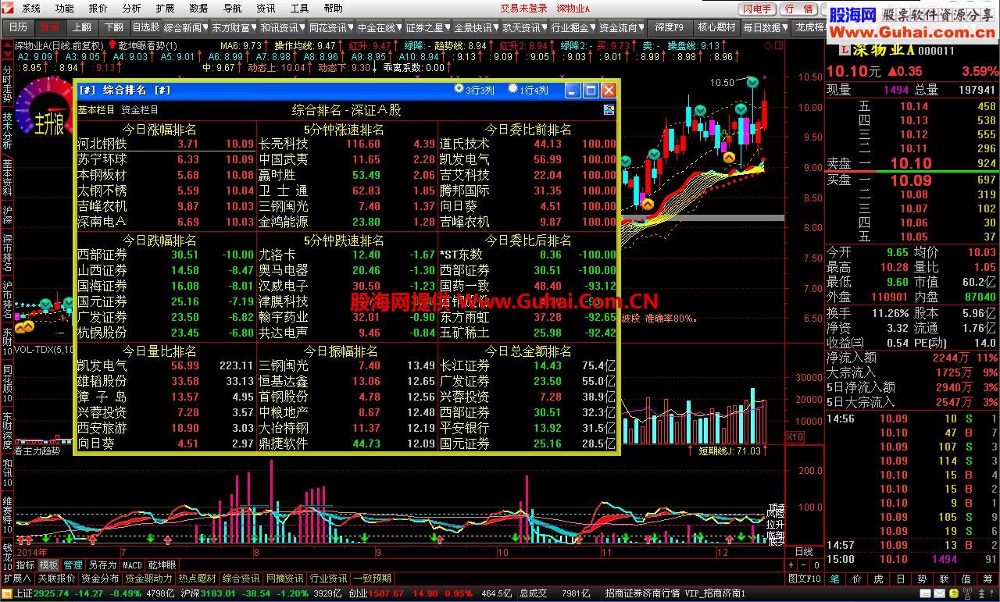Select the 基本资料 sidebar tab

(7, 177)
